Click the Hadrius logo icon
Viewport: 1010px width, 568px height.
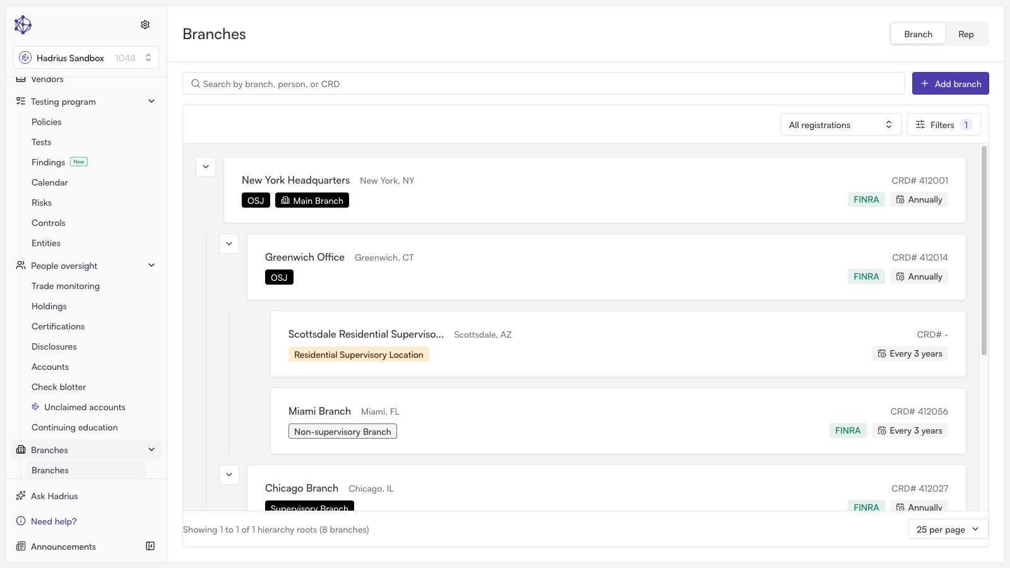23,25
